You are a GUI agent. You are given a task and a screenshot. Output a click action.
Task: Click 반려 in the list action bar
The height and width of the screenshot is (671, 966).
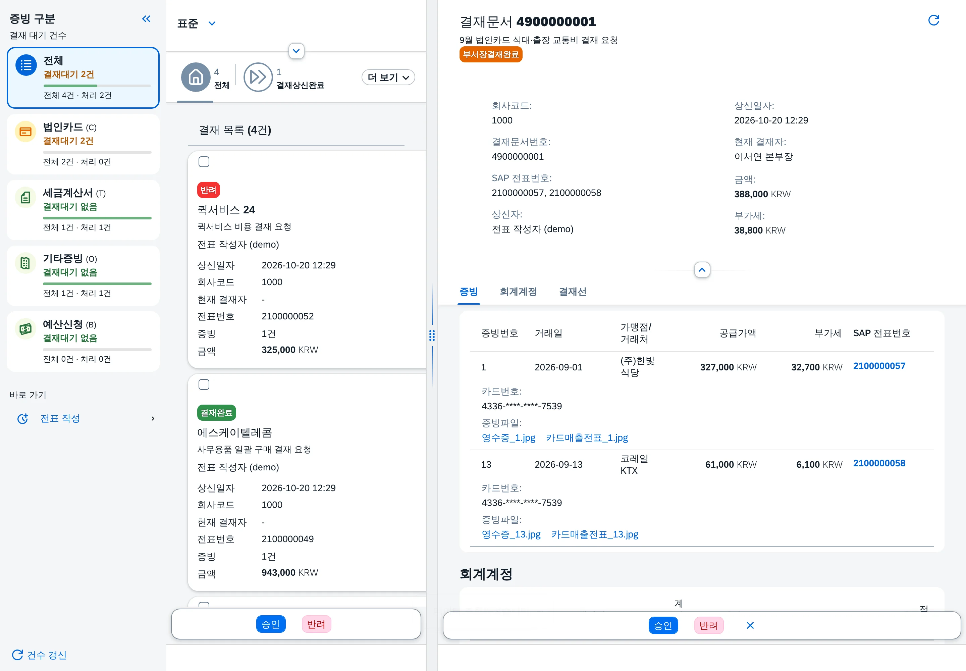click(x=316, y=624)
